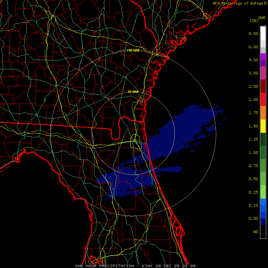The image size is (268, 268).
Task: Click the 1.00 legend value
Action: tap(253, 153)
